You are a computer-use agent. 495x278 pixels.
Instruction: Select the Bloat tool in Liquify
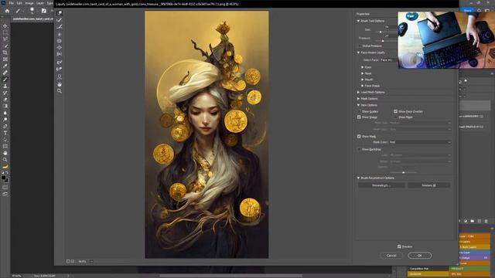(x=60, y=48)
